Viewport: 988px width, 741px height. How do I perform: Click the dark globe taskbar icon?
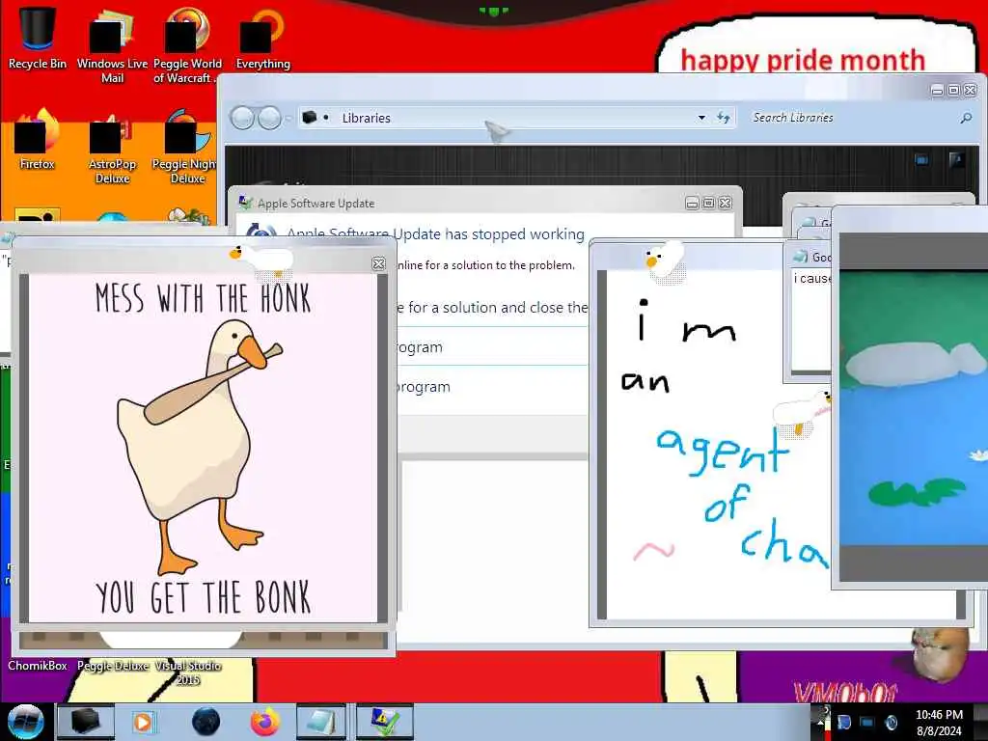point(206,722)
